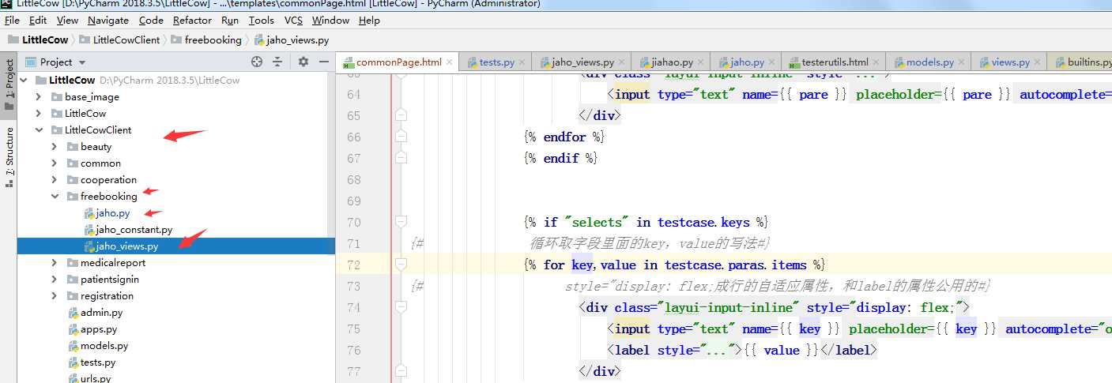Click the collapse all icon in Project panel
1112x383 pixels.
pyautogui.click(x=278, y=62)
